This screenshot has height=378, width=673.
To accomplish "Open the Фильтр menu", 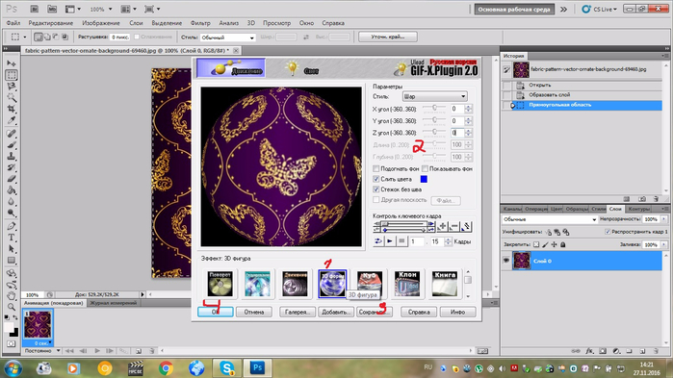I will (200, 23).
